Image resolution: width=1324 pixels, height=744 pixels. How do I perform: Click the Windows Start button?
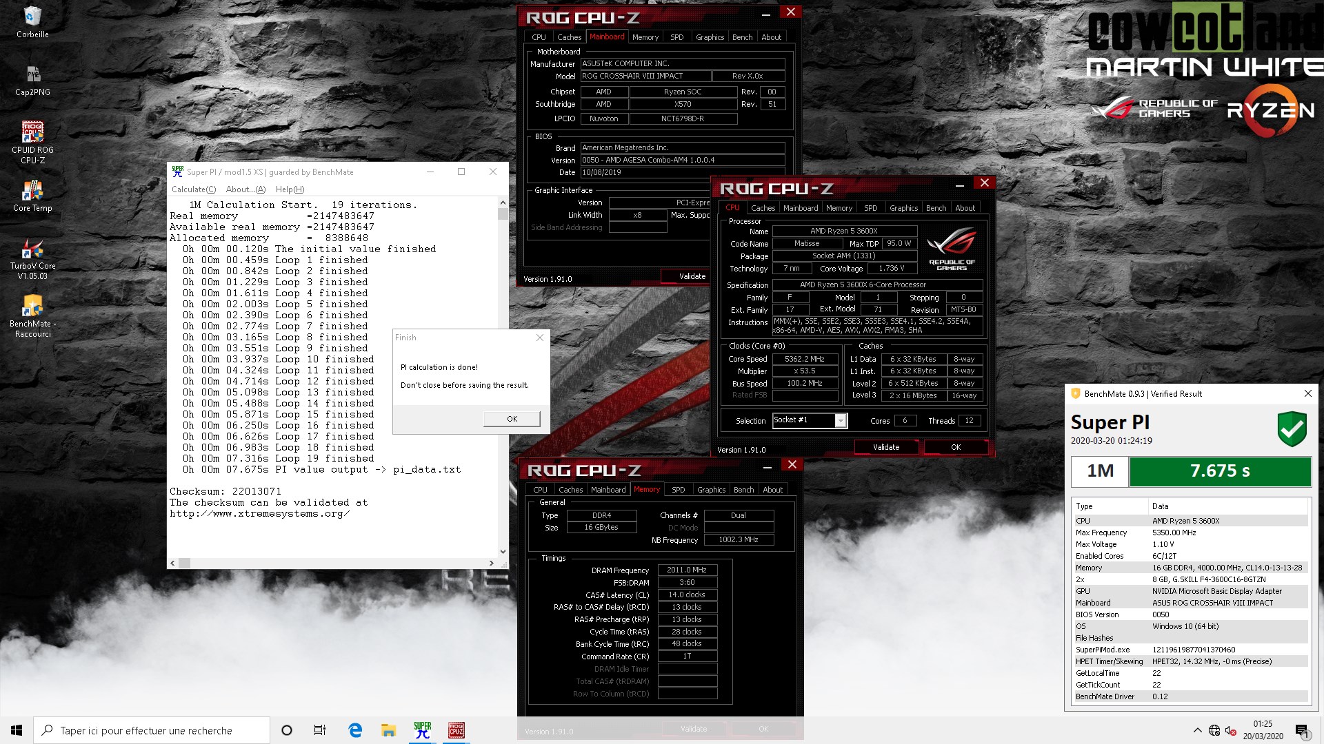click(17, 730)
